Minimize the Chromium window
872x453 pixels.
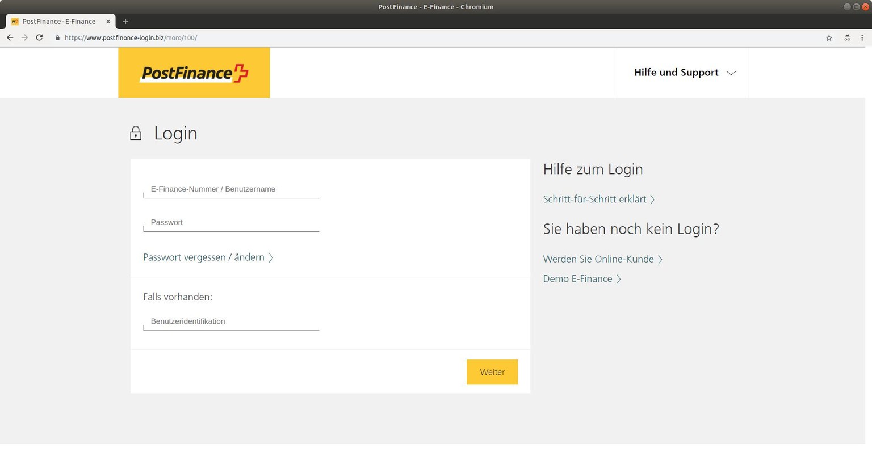coord(847,7)
